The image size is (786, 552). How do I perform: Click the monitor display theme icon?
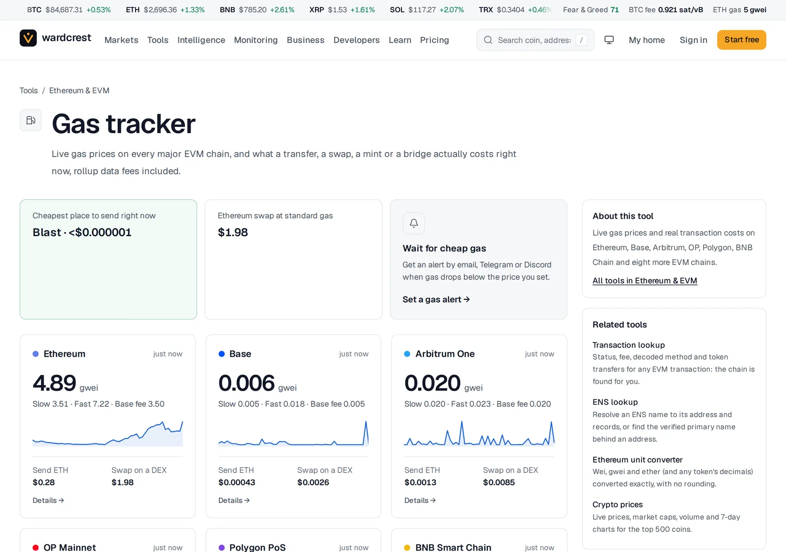pos(609,40)
